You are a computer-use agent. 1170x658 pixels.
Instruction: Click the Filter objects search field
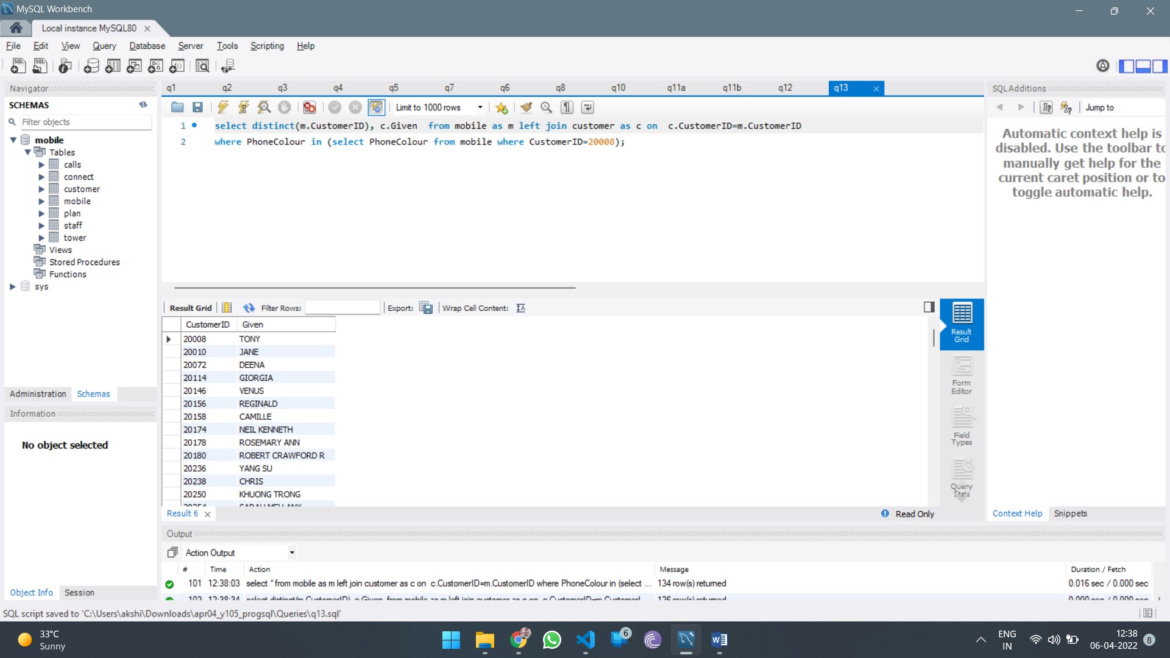click(85, 122)
